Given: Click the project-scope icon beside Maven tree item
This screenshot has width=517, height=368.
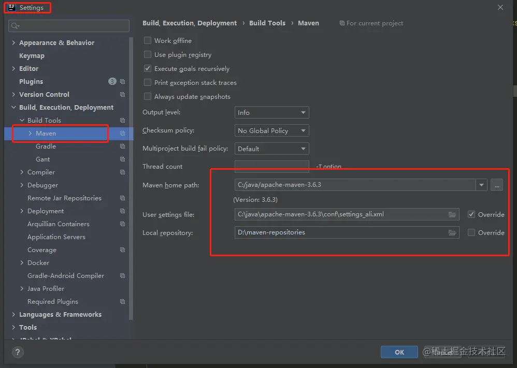Looking at the screenshot, I should pos(122,134).
